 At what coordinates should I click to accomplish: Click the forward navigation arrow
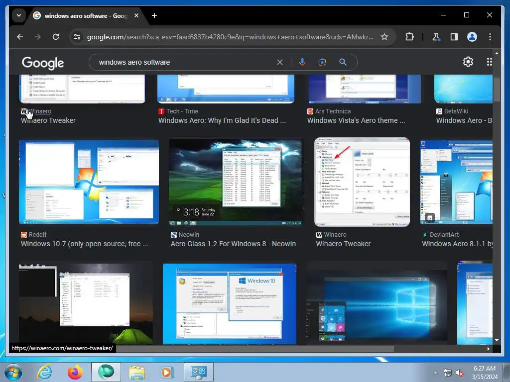(38, 37)
